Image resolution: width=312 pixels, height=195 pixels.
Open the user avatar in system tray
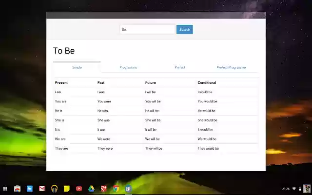307,189
